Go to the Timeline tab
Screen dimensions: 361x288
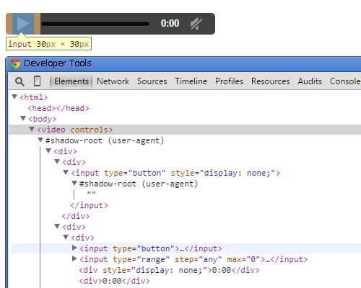pyautogui.click(x=191, y=81)
